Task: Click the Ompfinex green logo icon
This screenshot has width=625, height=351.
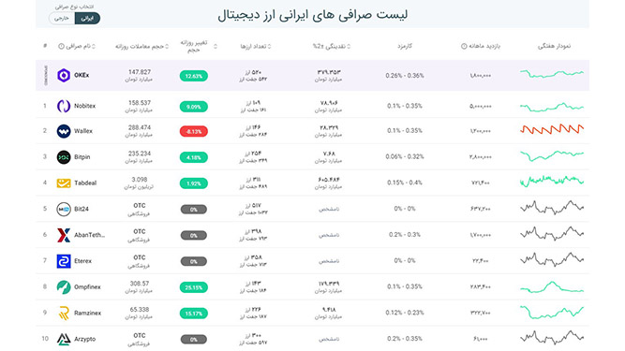Action: [x=64, y=287]
